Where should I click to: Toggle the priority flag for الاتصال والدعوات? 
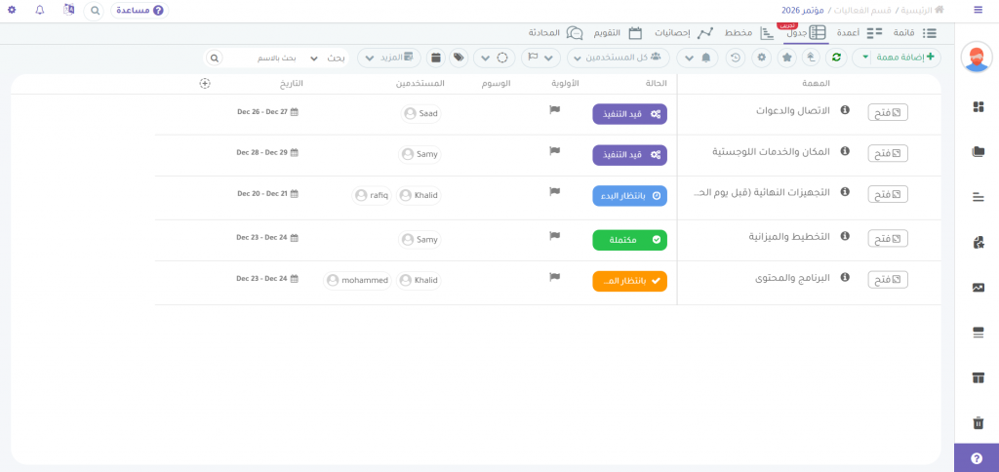click(554, 110)
